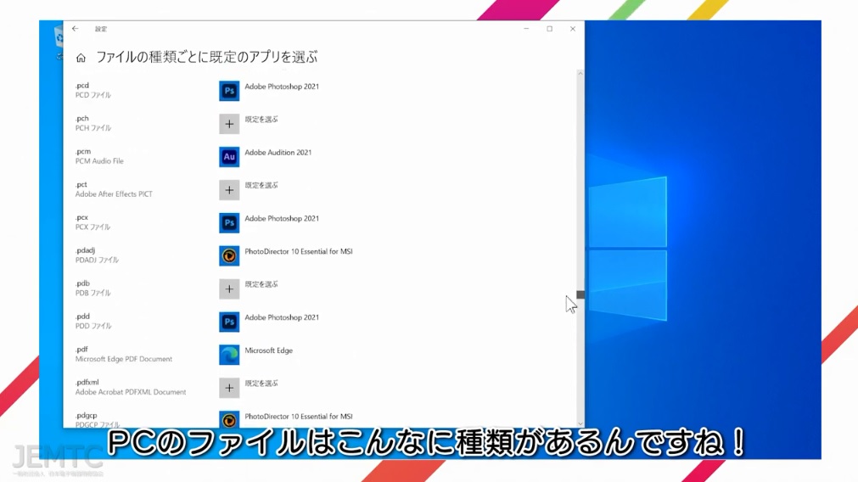Select the .pcx extension text
Viewport: 858px width, 482px height.
(x=81, y=217)
